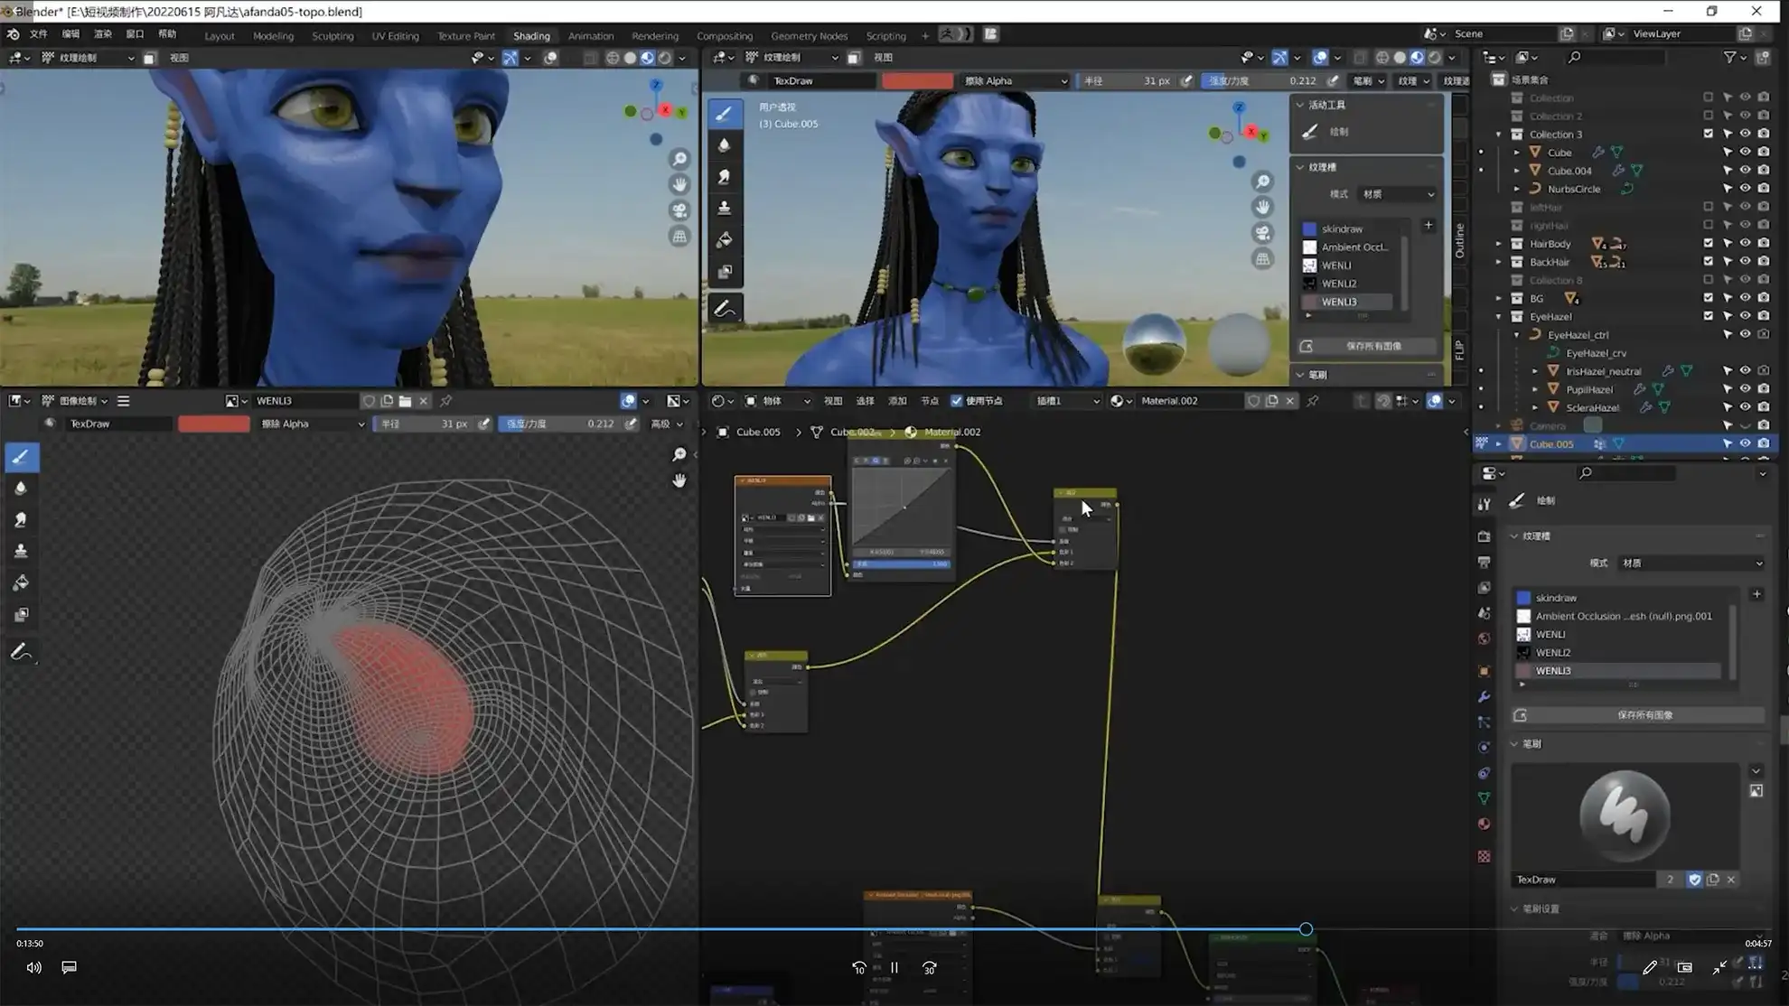Viewport: 1789px width, 1006px height.
Task: Select the Clone tool in image editor
Action: (x=21, y=551)
